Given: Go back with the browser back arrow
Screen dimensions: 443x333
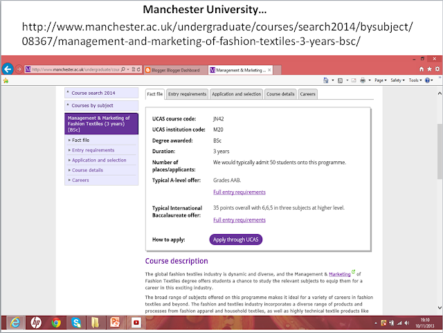Looking at the screenshot, I should point(8,69).
